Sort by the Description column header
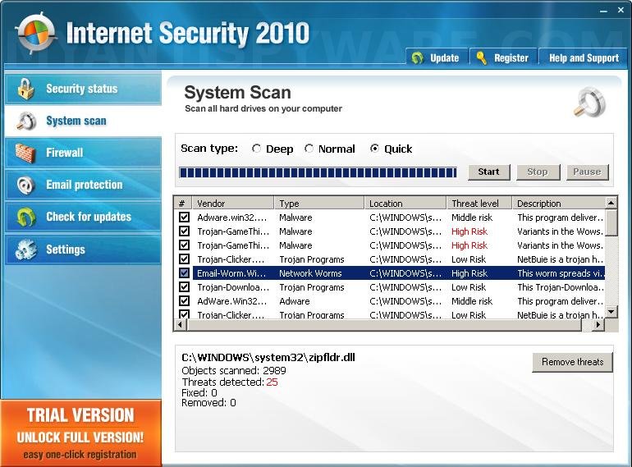Image resolution: width=632 pixels, height=467 pixels. 559,203
